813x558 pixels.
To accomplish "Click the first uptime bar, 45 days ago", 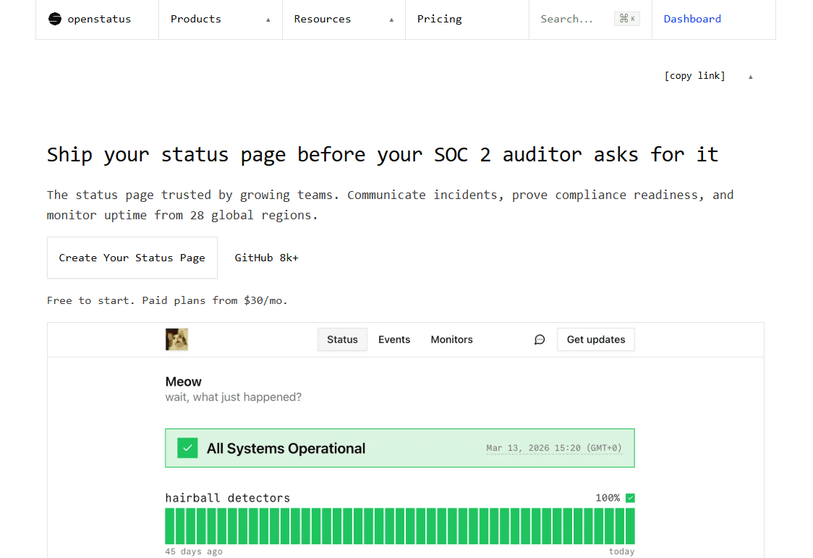I will (169, 526).
